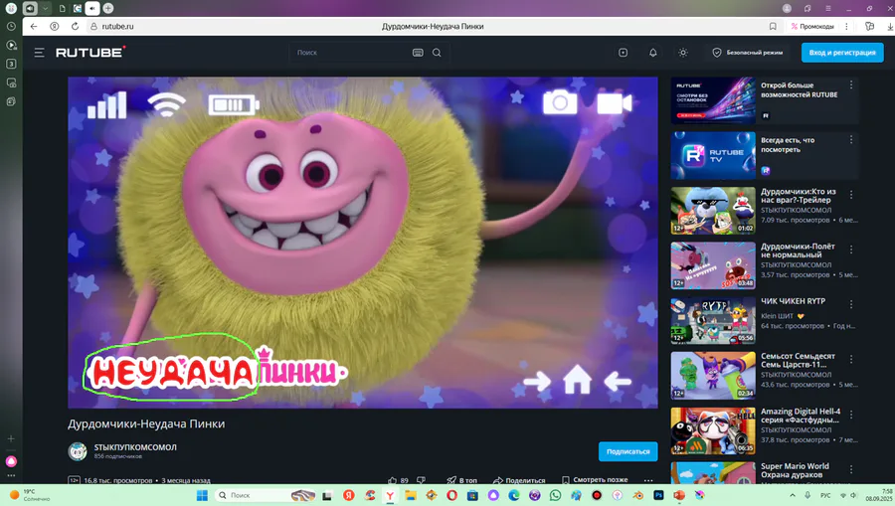
Task: Open the on-screen keyboard in search
Action: [x=418, y=53]
